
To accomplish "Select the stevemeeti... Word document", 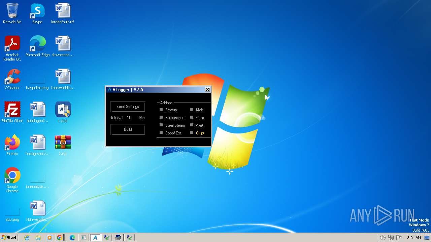I will tap(63, 47).
